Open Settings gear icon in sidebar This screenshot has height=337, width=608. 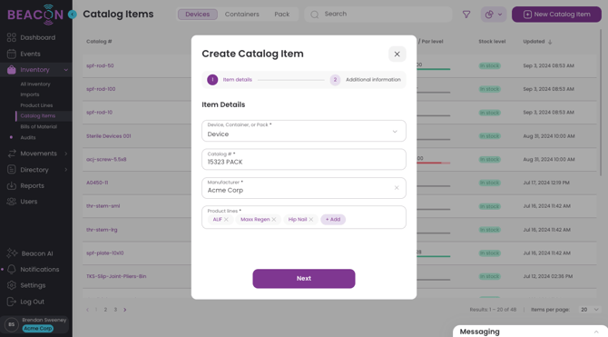pyautogui.click(x=12, y=285)
